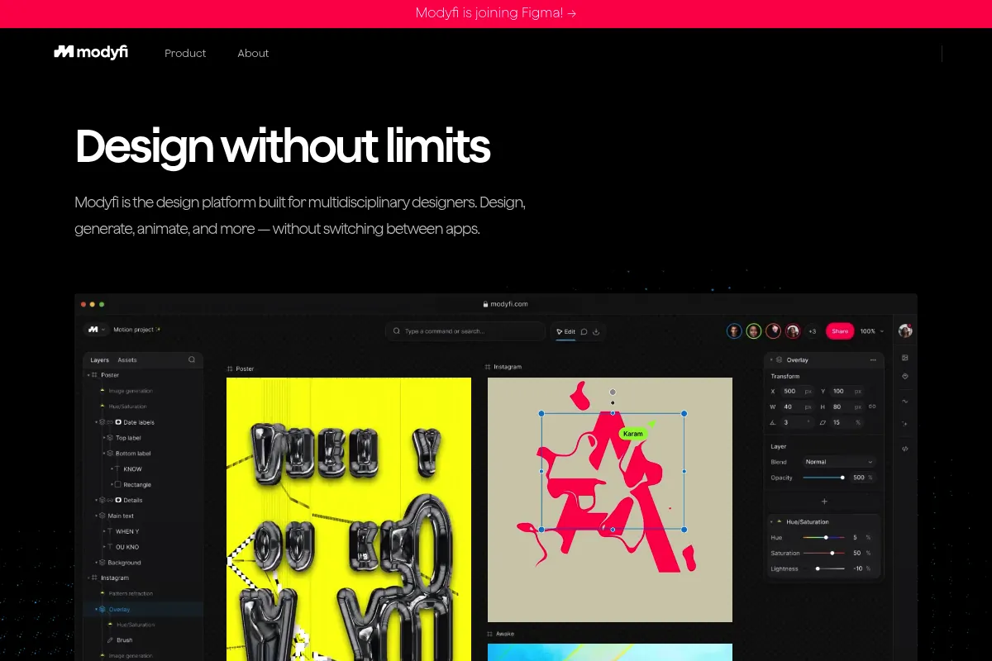Open the wave-shaped tool in right sidebar
The height and width of the screenshot is (661, 992).
tap(905, 402)
